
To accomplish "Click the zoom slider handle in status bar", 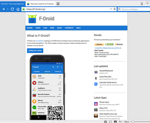I will [x=133, y=122].
